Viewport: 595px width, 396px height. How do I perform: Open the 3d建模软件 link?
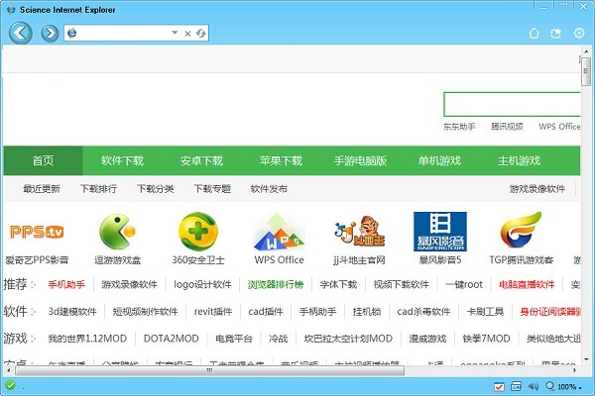pyautogui.click(x=72, y=312)
